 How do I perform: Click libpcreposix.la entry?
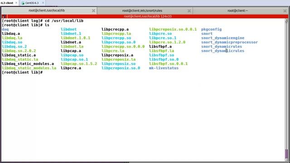[118, 59]
